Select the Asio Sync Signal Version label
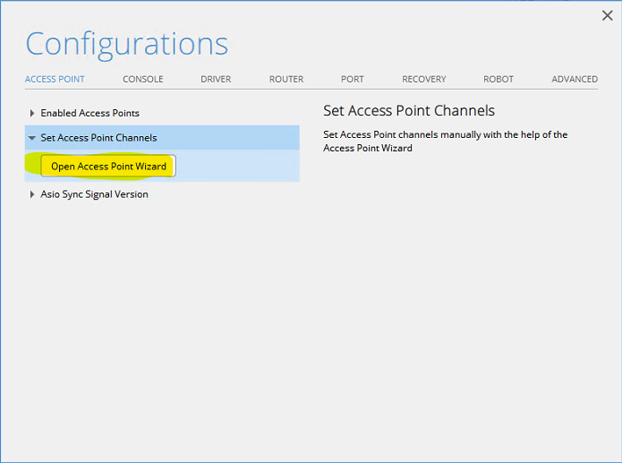The image size is (622, 463). [94, 194]
